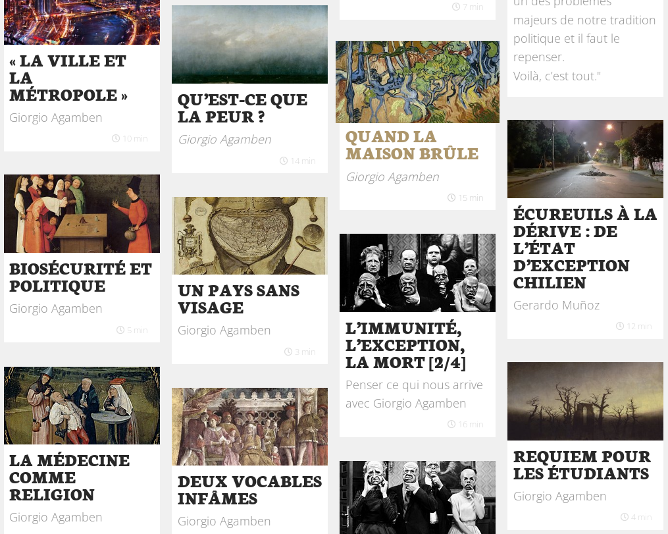Viewport: 668px width, 534px height.
Task: Click heart-shaped map jester thumbnail
Action: [x=249, y=236]
